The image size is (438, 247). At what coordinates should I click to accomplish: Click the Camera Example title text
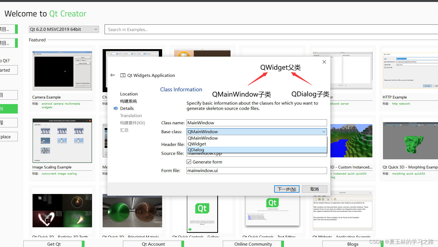pyautogui.click(x=46, y=97)
